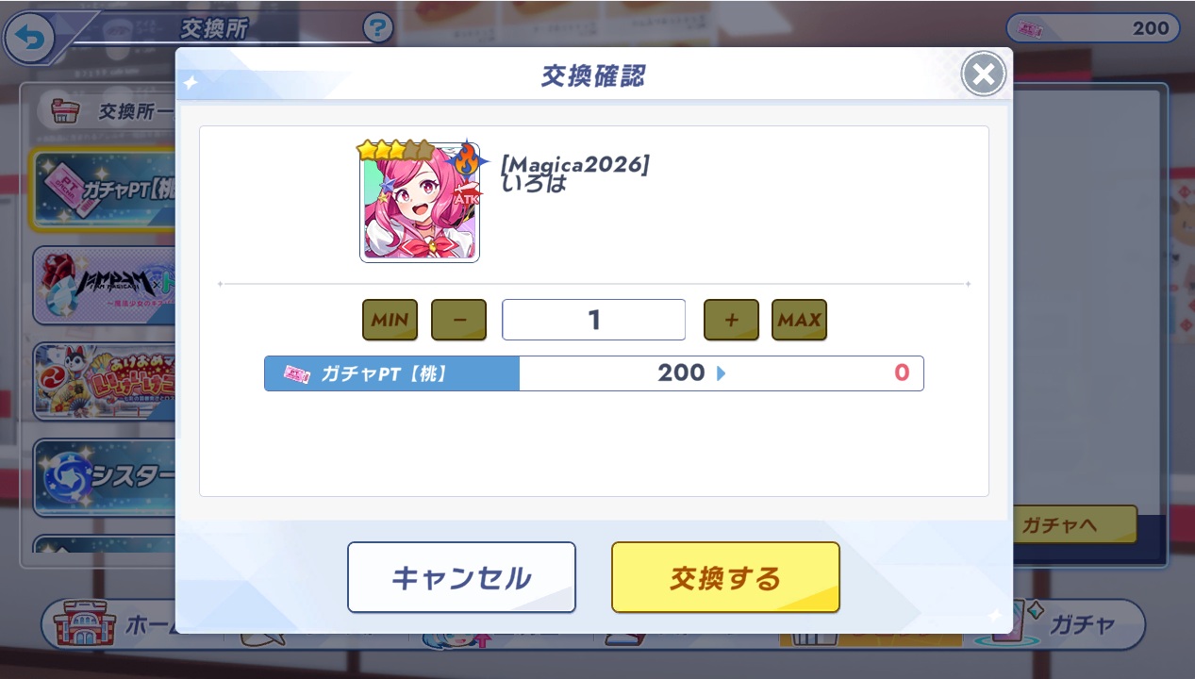Image resolution: width=1195 pixels, height=679 pixels.
Task: Tap the fire attribute icon on card
Action: click(468, 158)
